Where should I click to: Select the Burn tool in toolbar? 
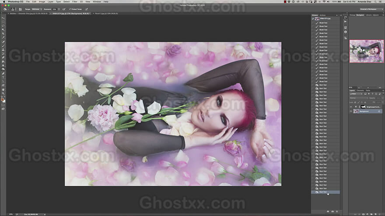(x=3, y=69)
